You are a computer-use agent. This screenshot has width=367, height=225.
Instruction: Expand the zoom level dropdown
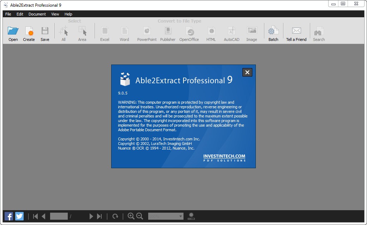click(180, 216)
